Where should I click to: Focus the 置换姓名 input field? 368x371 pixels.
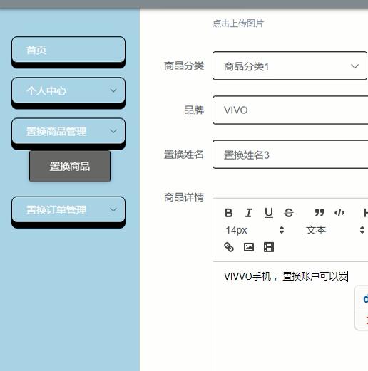[x=290, y=155]
